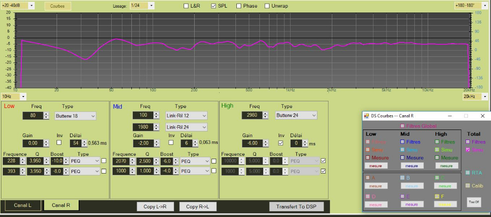Enable the RTA checkbox
The width and height of the screenshot is (491, 217).
point(468,173)
